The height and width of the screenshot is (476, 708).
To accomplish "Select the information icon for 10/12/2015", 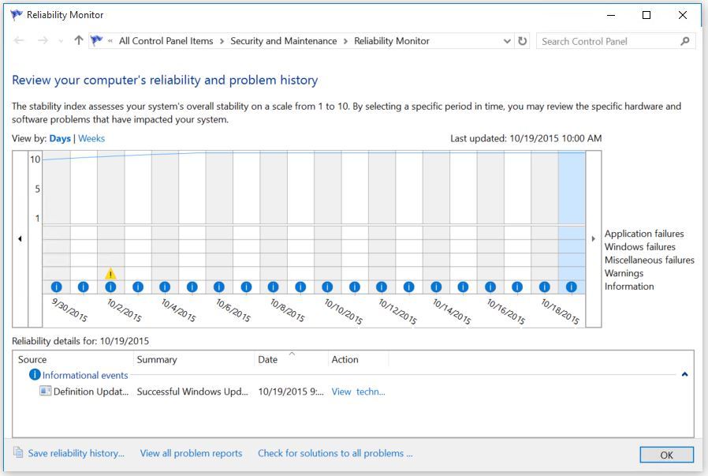I will pos(382,287).
